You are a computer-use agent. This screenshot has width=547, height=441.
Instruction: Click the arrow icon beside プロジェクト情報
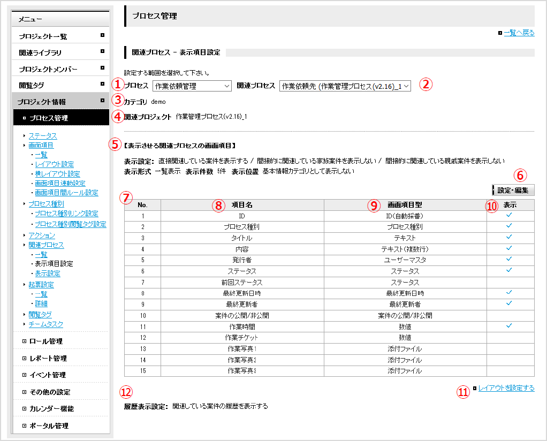click(102, 101)
